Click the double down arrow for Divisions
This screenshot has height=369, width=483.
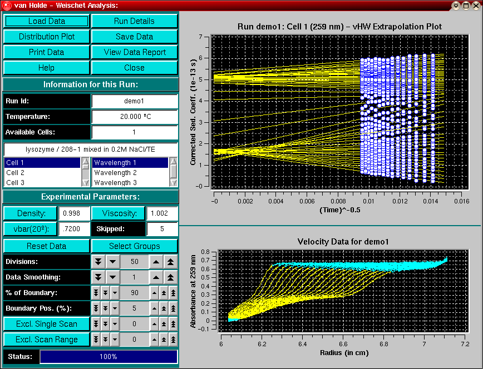pyautogui.click(x=98, y=262)
